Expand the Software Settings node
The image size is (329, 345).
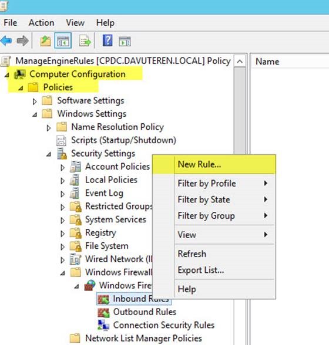coord(35,102)
